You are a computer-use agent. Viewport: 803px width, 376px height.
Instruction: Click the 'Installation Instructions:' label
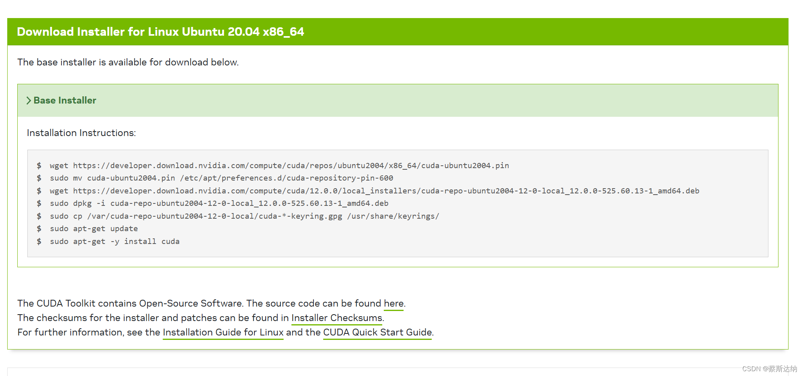[81, 133]
